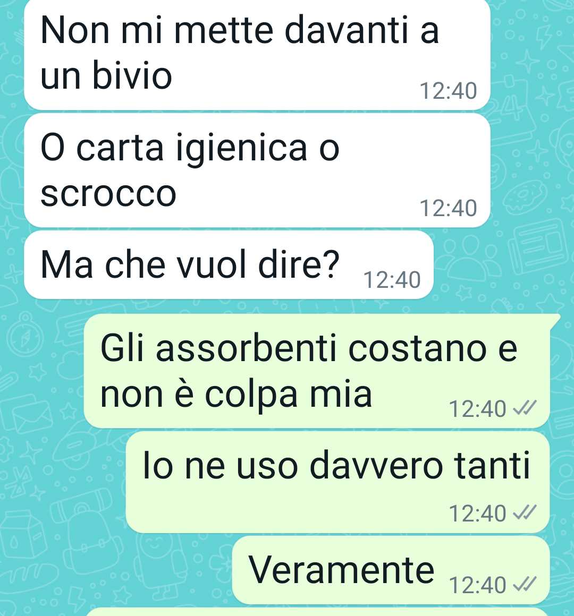Tap the timestamp next to 'scrocco'
This screenshot has width=574, height=616.
coord(448,208)
